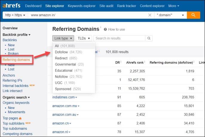Sort by the DR column header

tap(117, 63)
